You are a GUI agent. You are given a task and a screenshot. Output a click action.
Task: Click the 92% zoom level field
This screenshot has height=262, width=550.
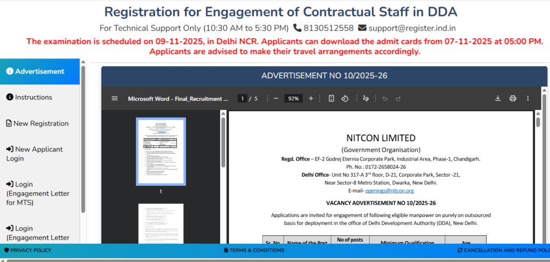click(293, 99)
